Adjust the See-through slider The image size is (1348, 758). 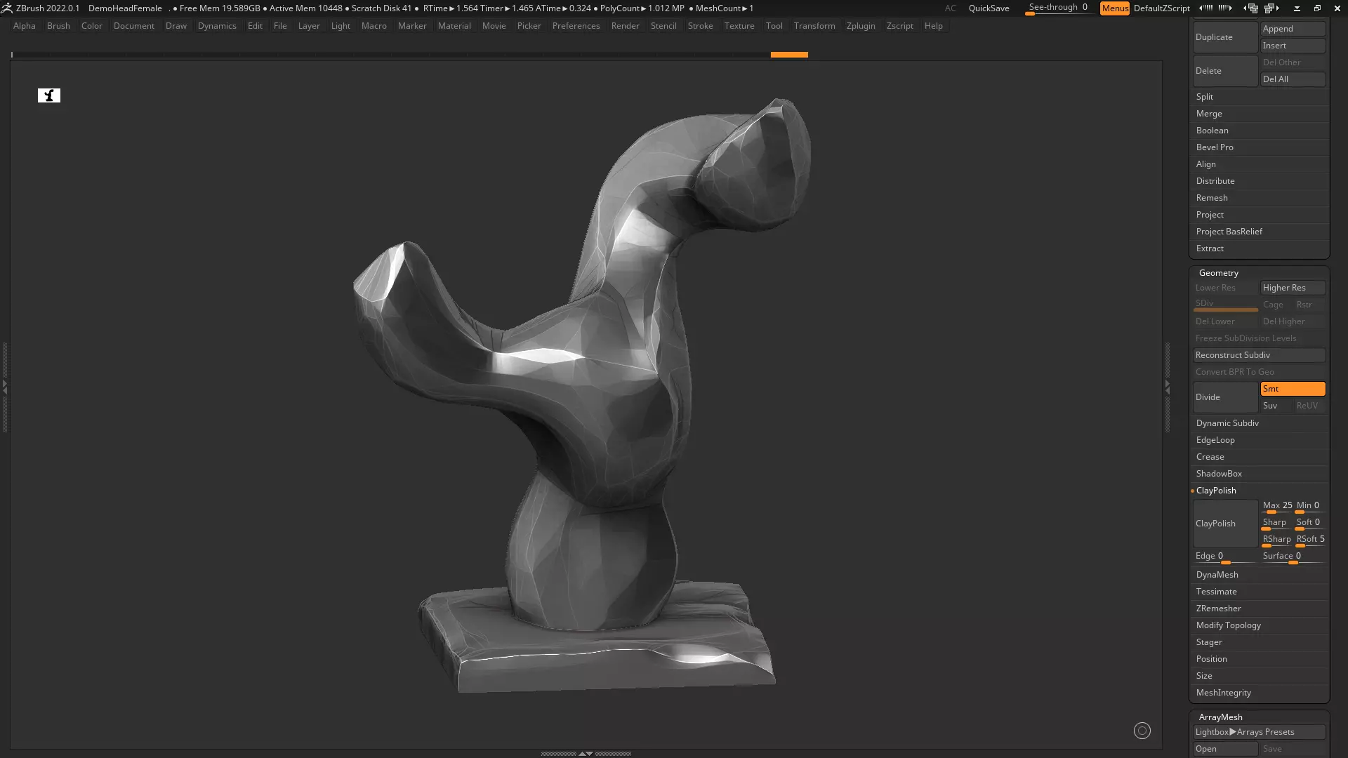pos(1058,8)
